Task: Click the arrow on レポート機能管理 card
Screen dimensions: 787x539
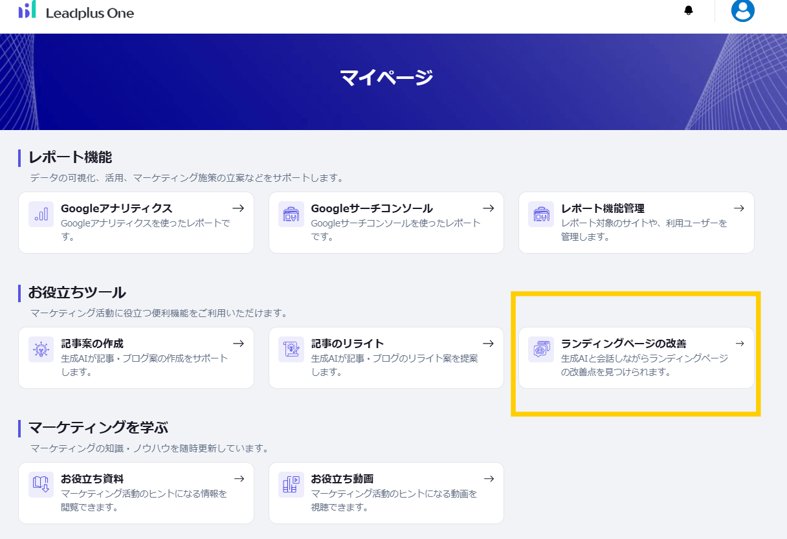Action: point(738,208)
